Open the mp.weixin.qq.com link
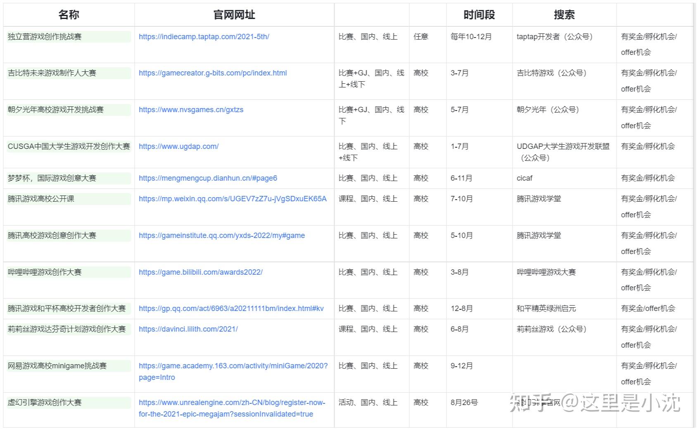Screen dimensions: 698x431 [x=233, y=199]
